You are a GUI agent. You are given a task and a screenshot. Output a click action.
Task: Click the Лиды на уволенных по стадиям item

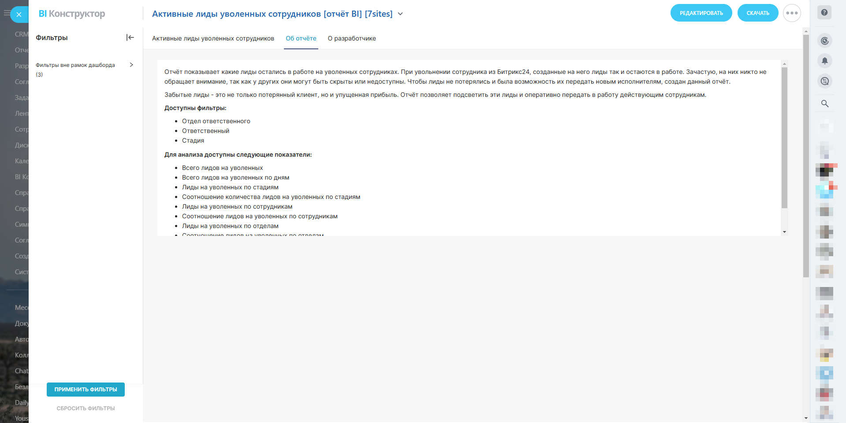click(x=230, y=187)
